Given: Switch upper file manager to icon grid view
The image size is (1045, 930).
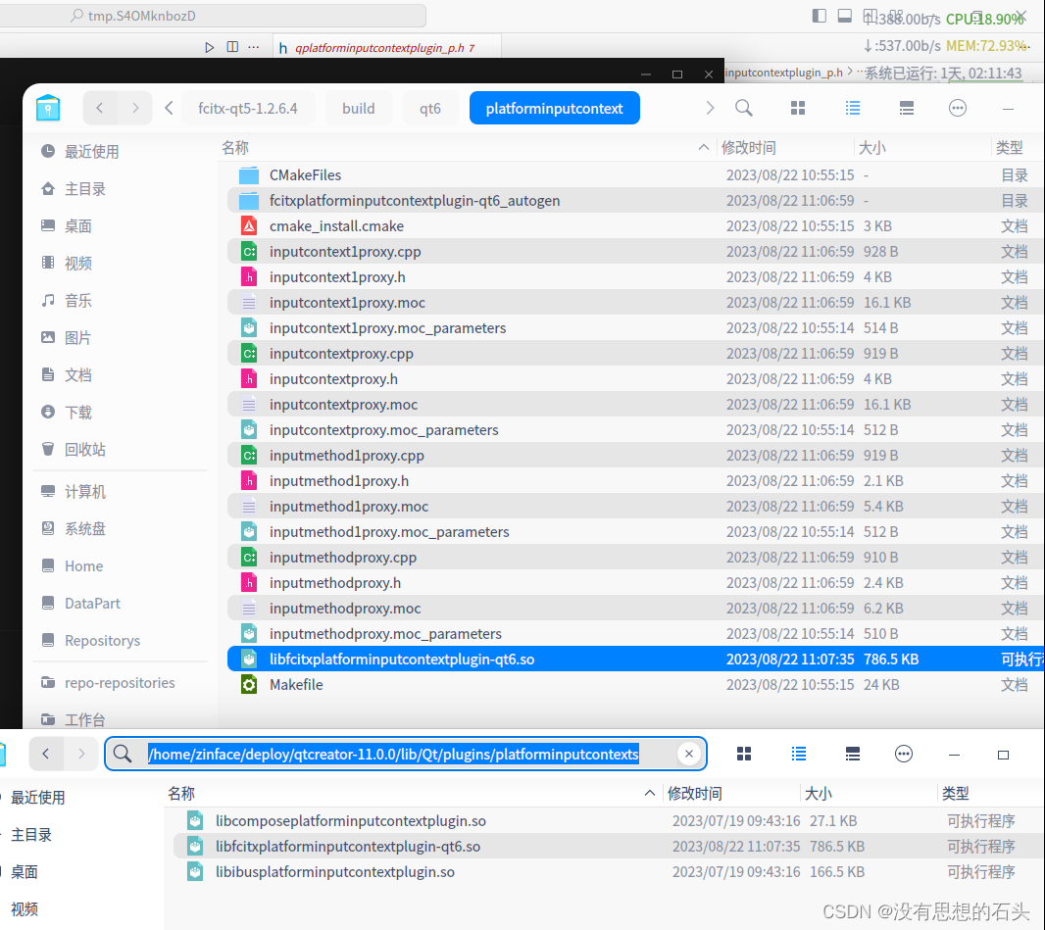Looking at the screenshot, I should (x=798, y=108).
